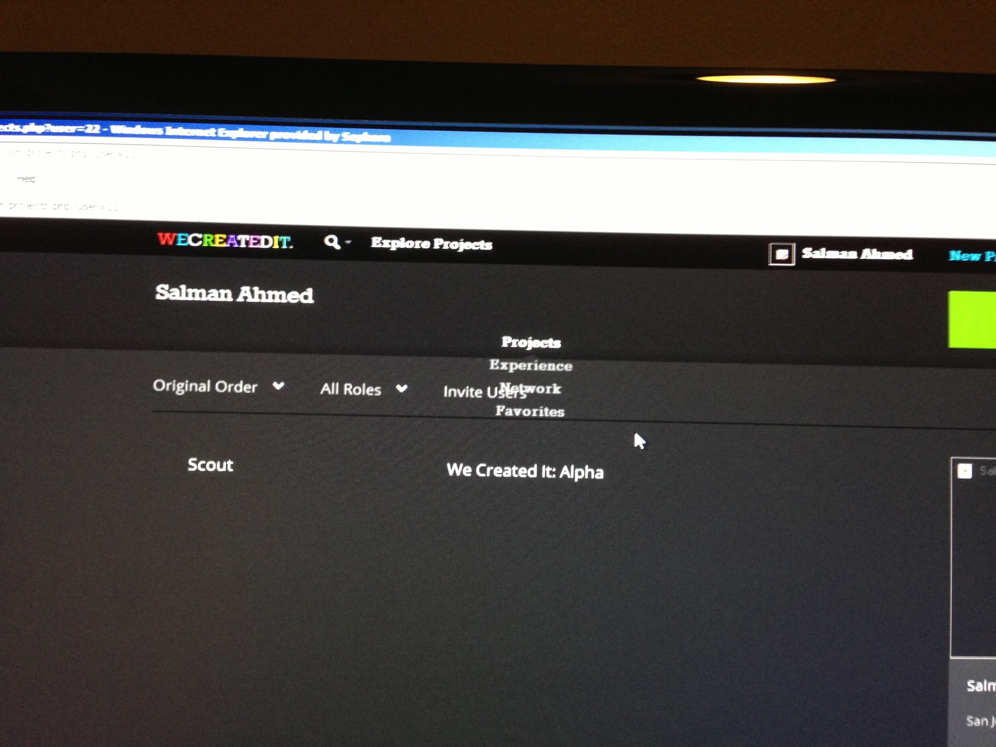Switch to the Experience tab
Image resolution: width=996 pixels, height=747 pixels.
point(531,365)
